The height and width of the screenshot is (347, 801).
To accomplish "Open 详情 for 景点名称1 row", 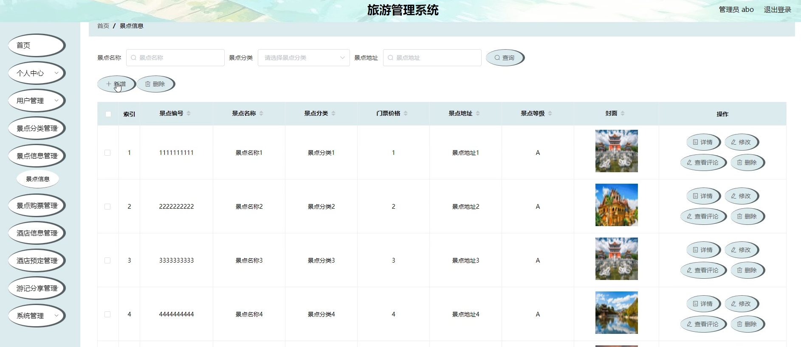I will pos(703,142).
